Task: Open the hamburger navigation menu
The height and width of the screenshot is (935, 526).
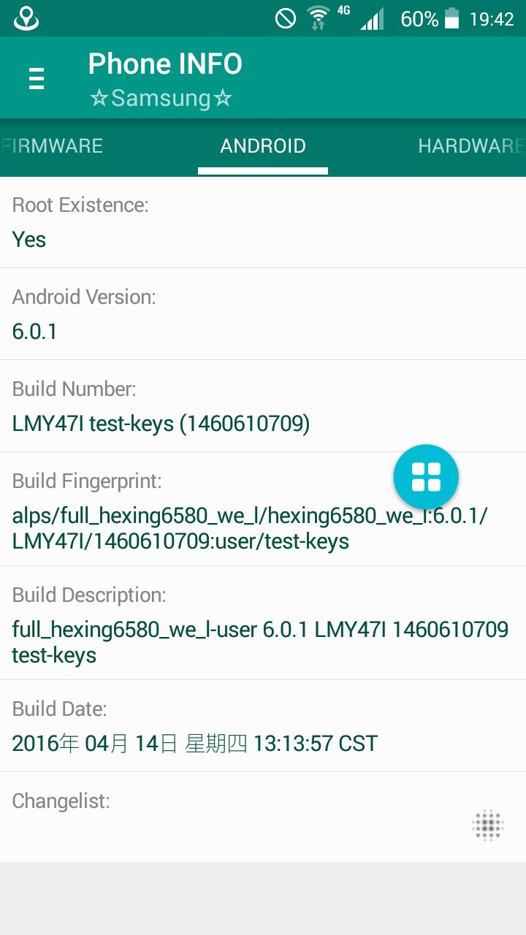Action: [37, 77]
